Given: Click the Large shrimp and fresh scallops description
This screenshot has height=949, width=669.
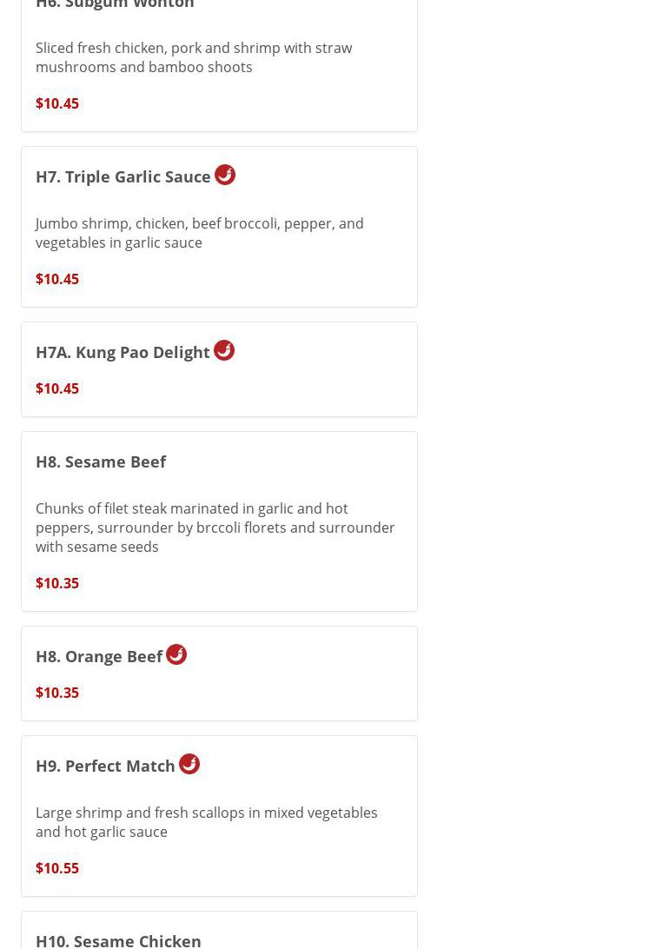Looking at the screenshot, I should pos(207,822).
